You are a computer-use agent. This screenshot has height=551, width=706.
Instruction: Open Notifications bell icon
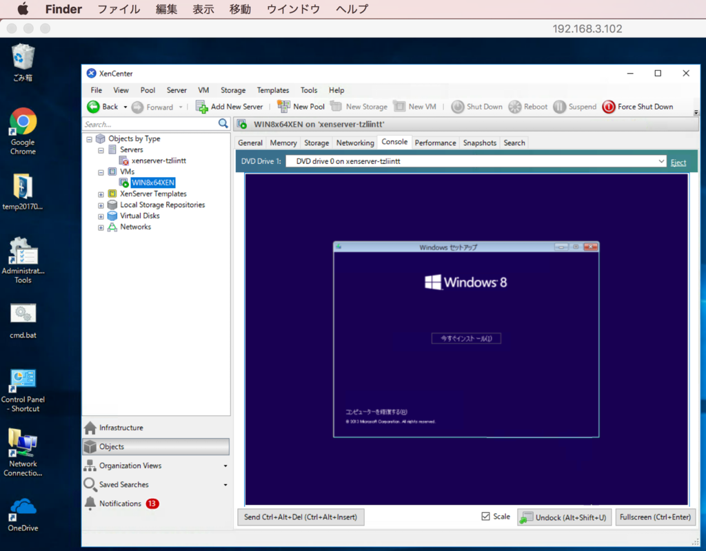coord(90,503)
